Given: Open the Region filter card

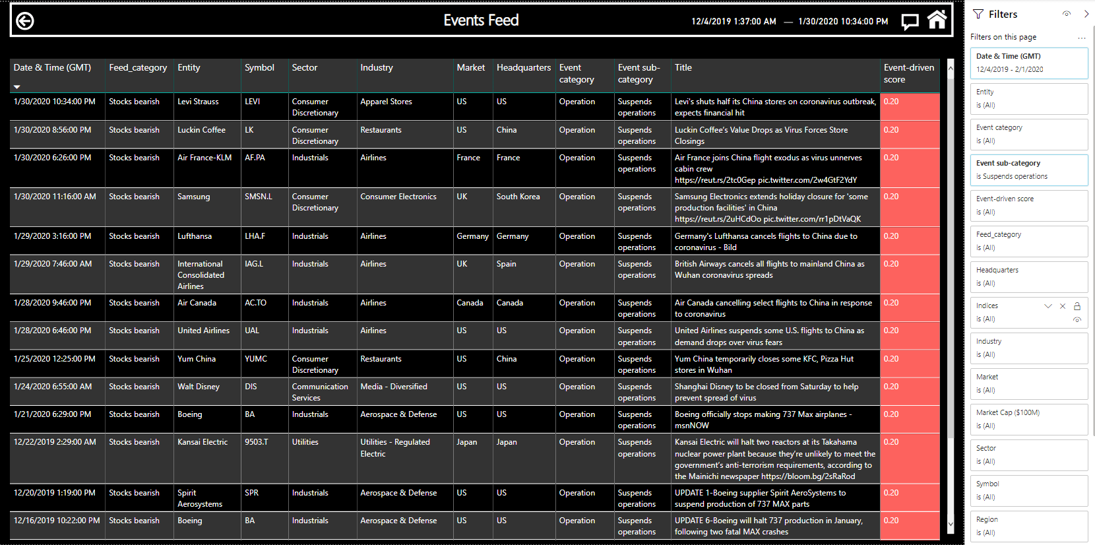Looking at the screenshot, I should pos(1029,527).
